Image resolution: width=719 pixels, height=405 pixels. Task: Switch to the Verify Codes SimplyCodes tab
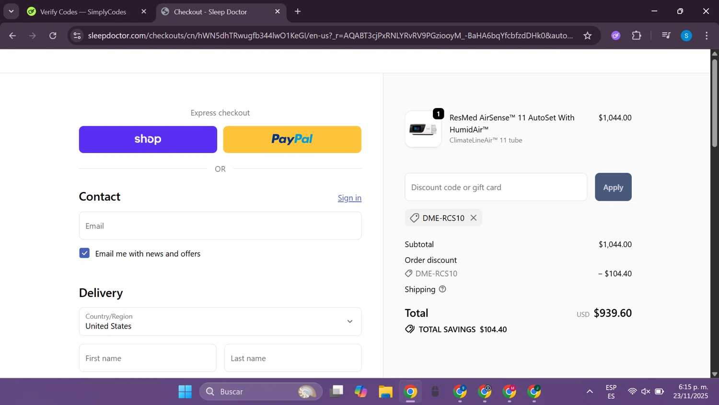click(83, 12)
